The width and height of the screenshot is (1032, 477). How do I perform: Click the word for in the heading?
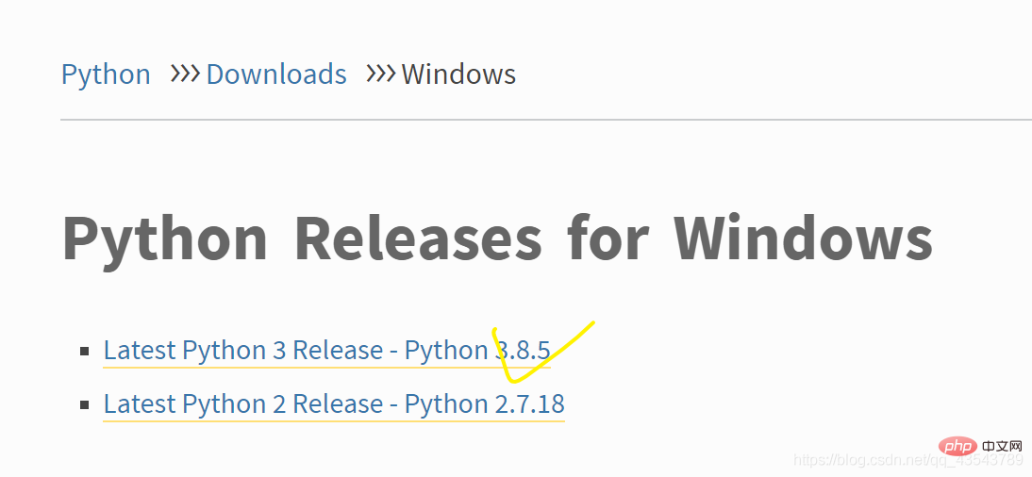(x=608, y=239)
